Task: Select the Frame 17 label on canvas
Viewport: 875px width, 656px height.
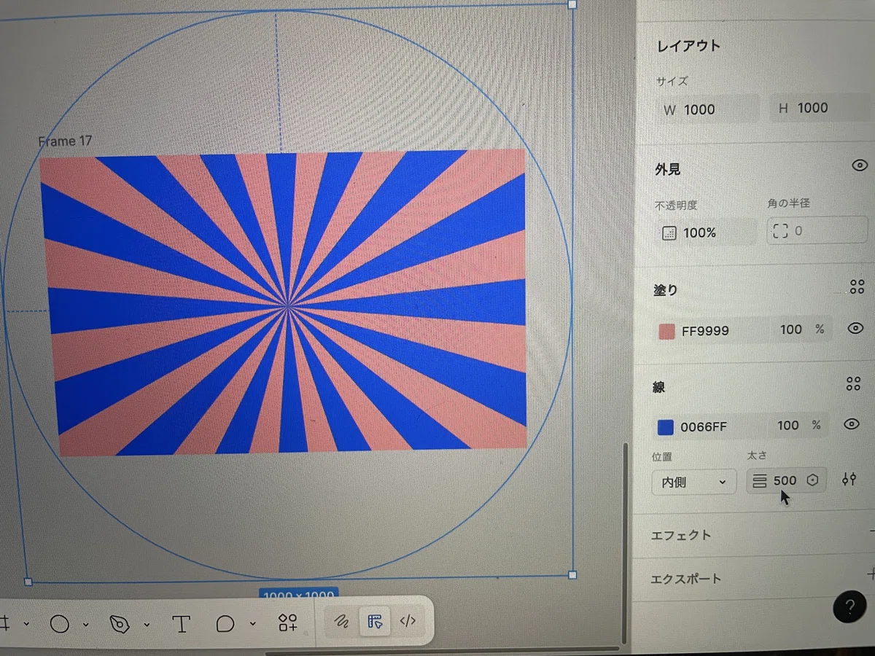Action: (x=66, y=141)
